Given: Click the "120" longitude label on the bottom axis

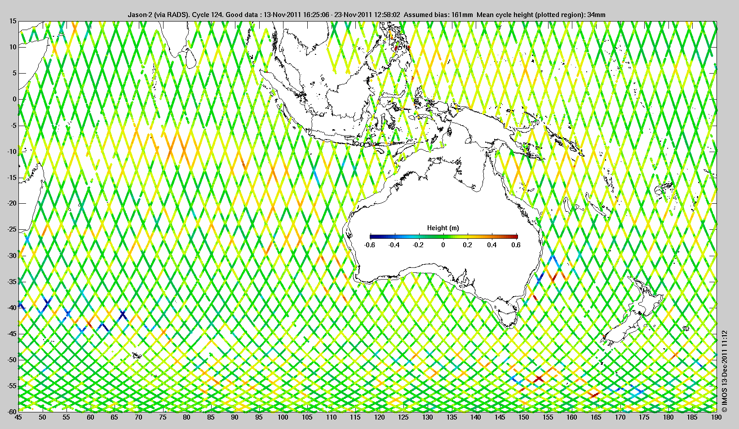Looking at the screenshot, I should pos(379,417).
